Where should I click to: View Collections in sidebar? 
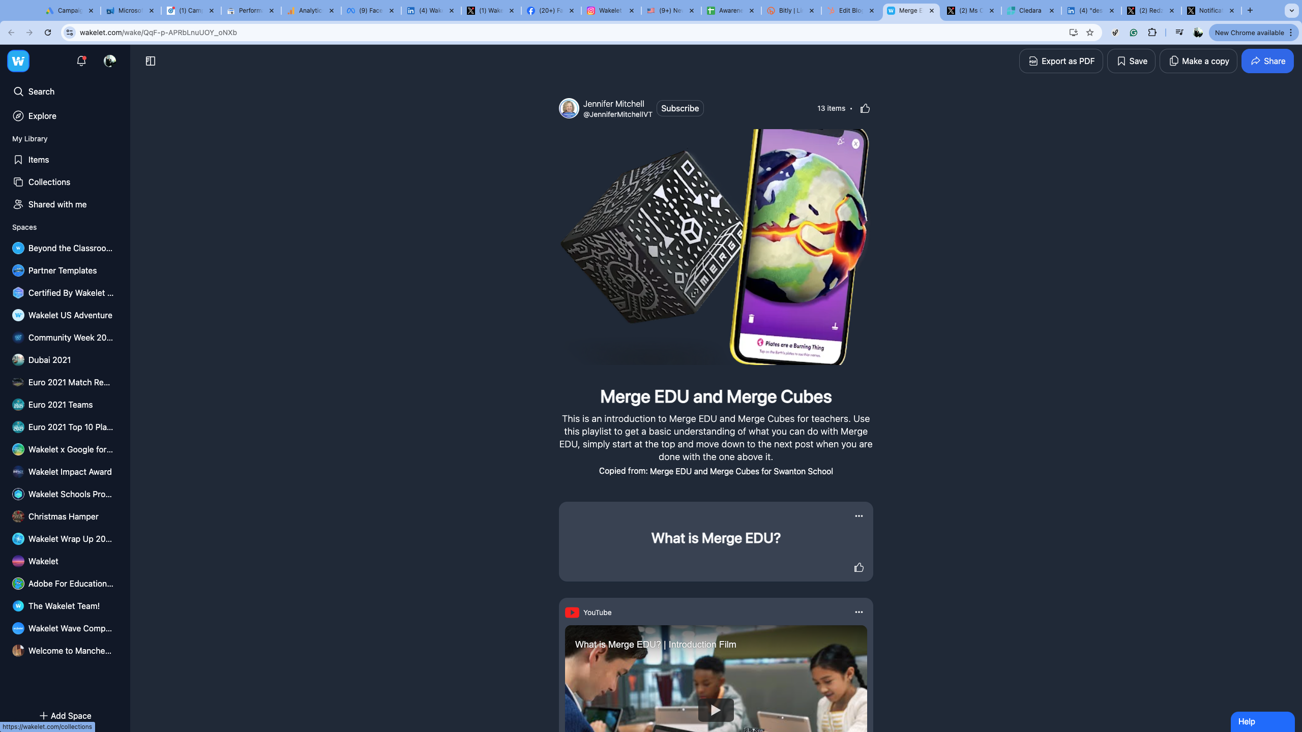(x=48, y=181)
